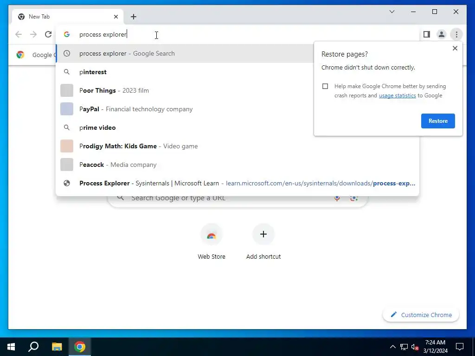Open the notification center icon
This screenshot has height=356, width=475.
460,347
